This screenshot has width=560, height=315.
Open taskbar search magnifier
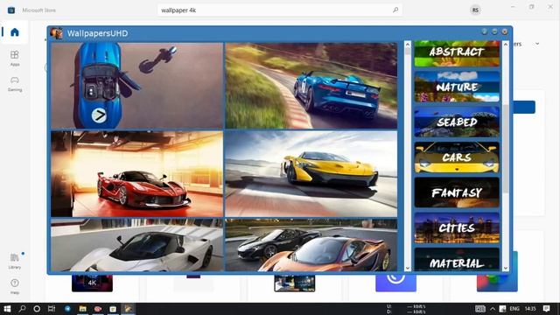coord(22,309)
